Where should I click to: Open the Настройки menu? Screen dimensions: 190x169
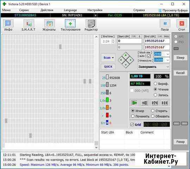(x=95, y=10)
